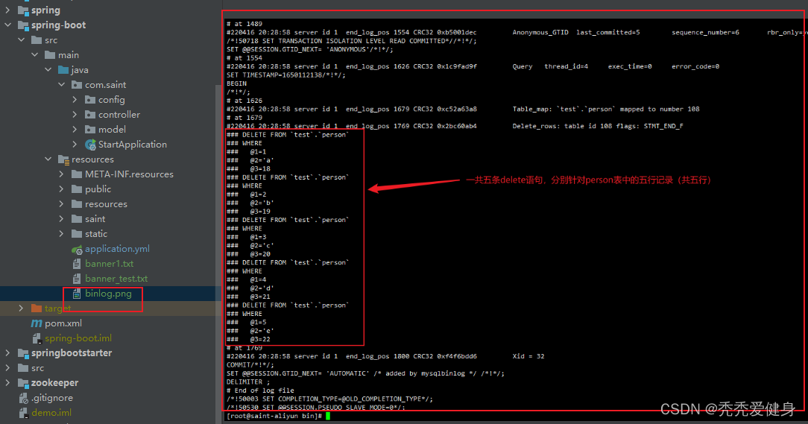Collapse the com.saint package
The width and height of the screenshot is (808, 424).
(x=61, y=84)
